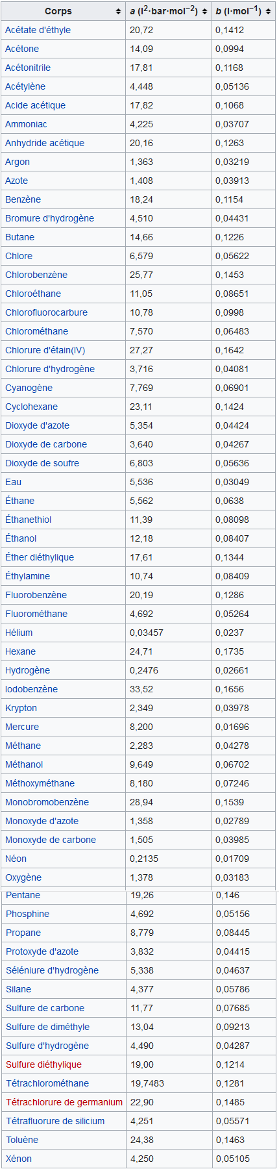The image size is (279, 1169).
Task: Click the Éther diéthylique link
Action: [40, 557]
